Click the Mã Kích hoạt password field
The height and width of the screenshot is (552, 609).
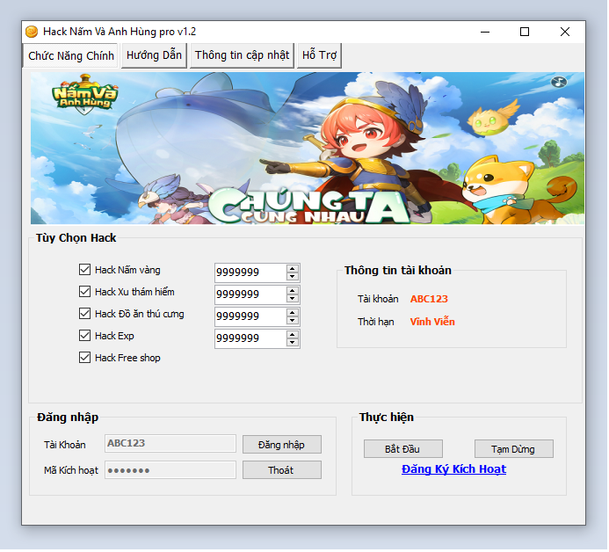[x=170, y=470]
